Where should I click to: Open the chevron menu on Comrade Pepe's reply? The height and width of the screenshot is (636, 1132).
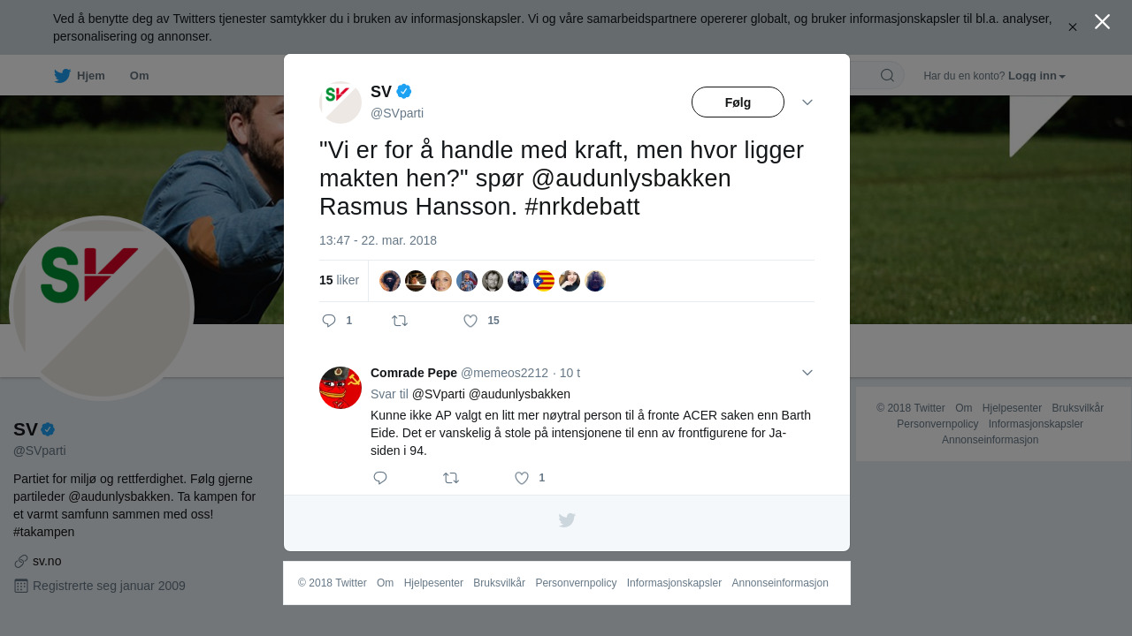[807, 373]
